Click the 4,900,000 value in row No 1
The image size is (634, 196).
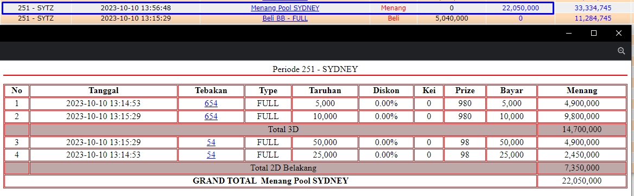582,103
